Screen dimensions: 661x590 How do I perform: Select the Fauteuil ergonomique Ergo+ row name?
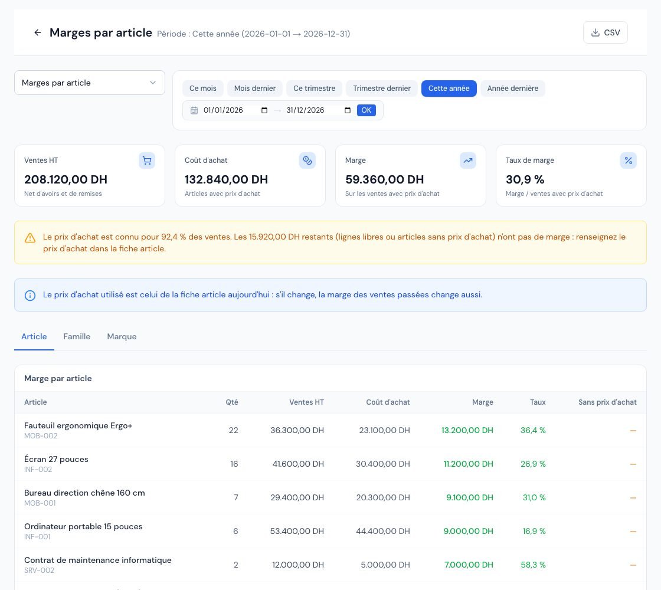[x=78, y=425]
